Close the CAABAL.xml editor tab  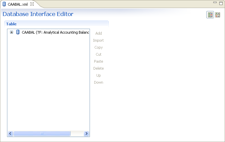32,4
